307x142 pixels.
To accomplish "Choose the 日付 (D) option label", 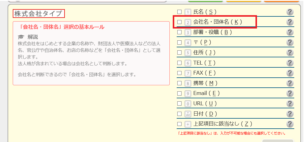I will (205, 114).
